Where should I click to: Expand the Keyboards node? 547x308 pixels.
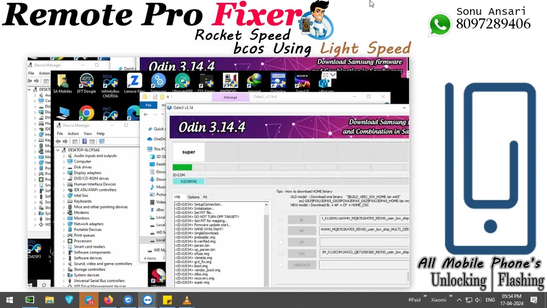pos(64,201)
